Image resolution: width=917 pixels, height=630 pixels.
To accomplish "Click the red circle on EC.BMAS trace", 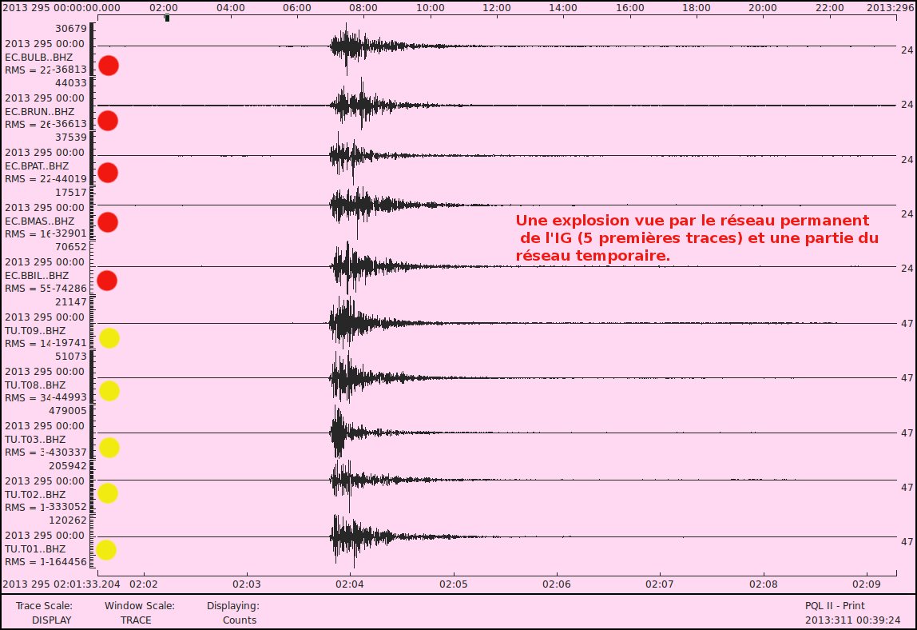I will pyautogui.click(x=107, y=221).
